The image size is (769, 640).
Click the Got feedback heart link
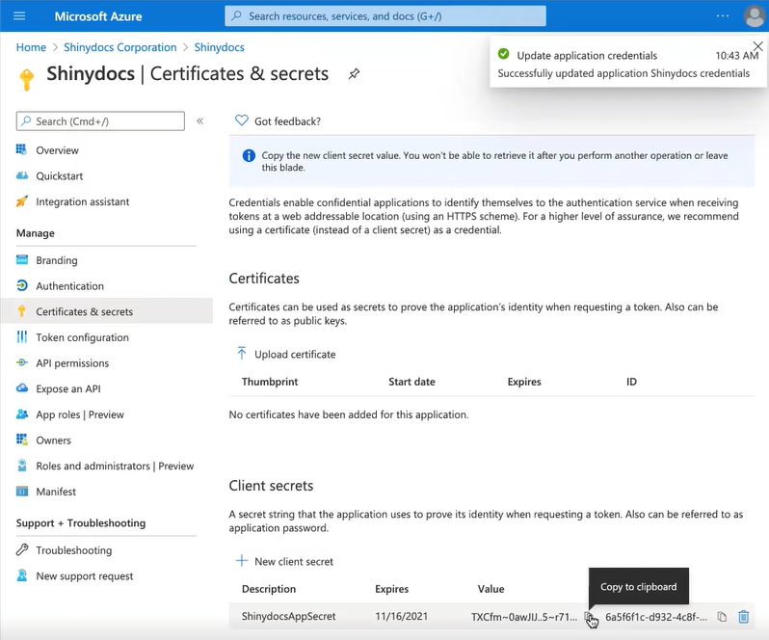point(278,121)
